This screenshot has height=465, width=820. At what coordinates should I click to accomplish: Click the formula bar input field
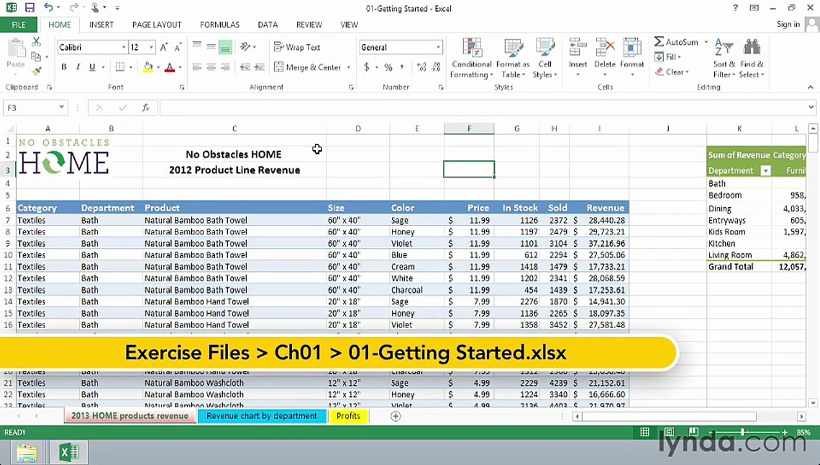click(x=482, y=108)
